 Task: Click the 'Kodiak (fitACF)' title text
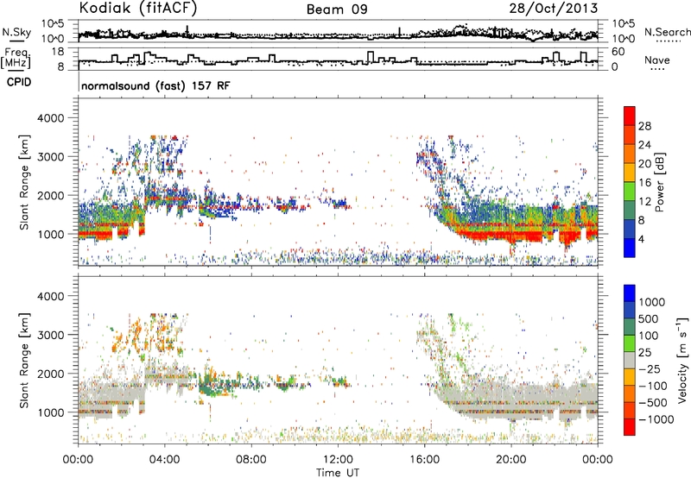click(x=138, y=9)
